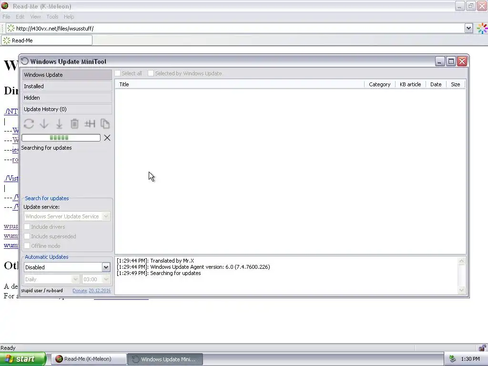This screenshot has height=366, width=488.
Task: Sort by the Date column header
Action: (436, 84)
